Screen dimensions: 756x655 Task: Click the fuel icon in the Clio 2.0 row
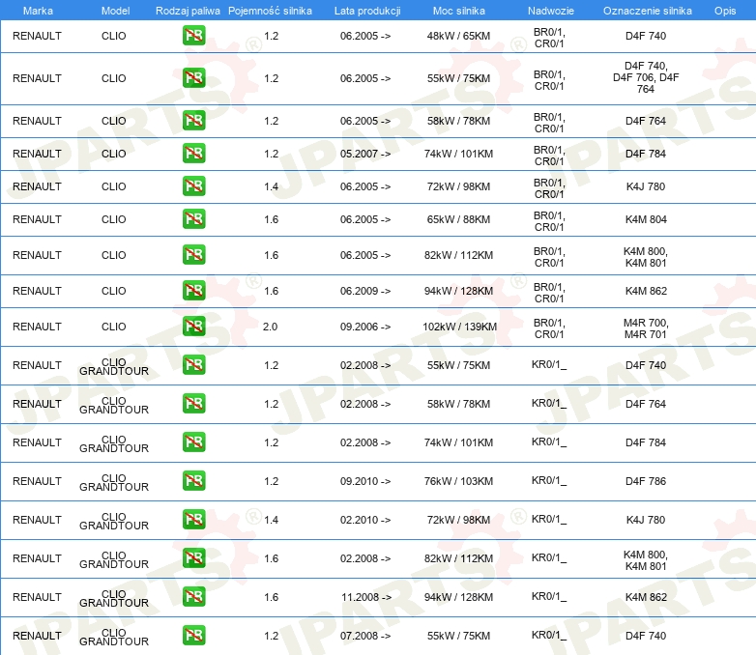coord(193,327)
